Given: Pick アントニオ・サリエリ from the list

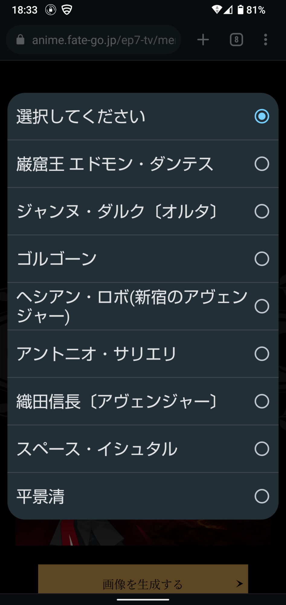Looking at the screenshot, I should tap(97, 354).
